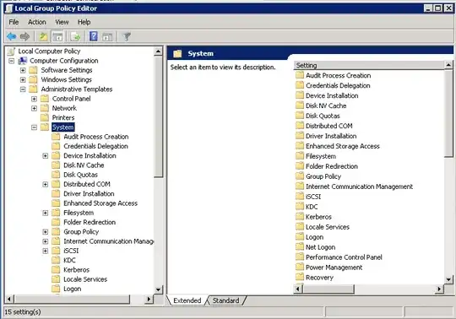
Task: Open the View menu
Action: point(62,22)
